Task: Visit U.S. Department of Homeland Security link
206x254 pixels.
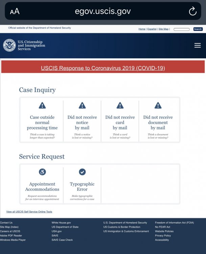Action: (125, 223)
